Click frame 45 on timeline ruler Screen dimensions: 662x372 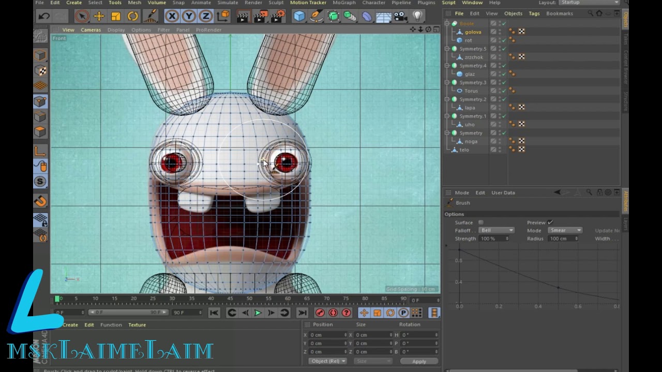point(230,299)
